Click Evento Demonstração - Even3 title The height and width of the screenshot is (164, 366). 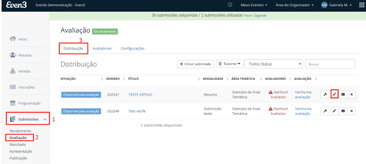[60, 5]
